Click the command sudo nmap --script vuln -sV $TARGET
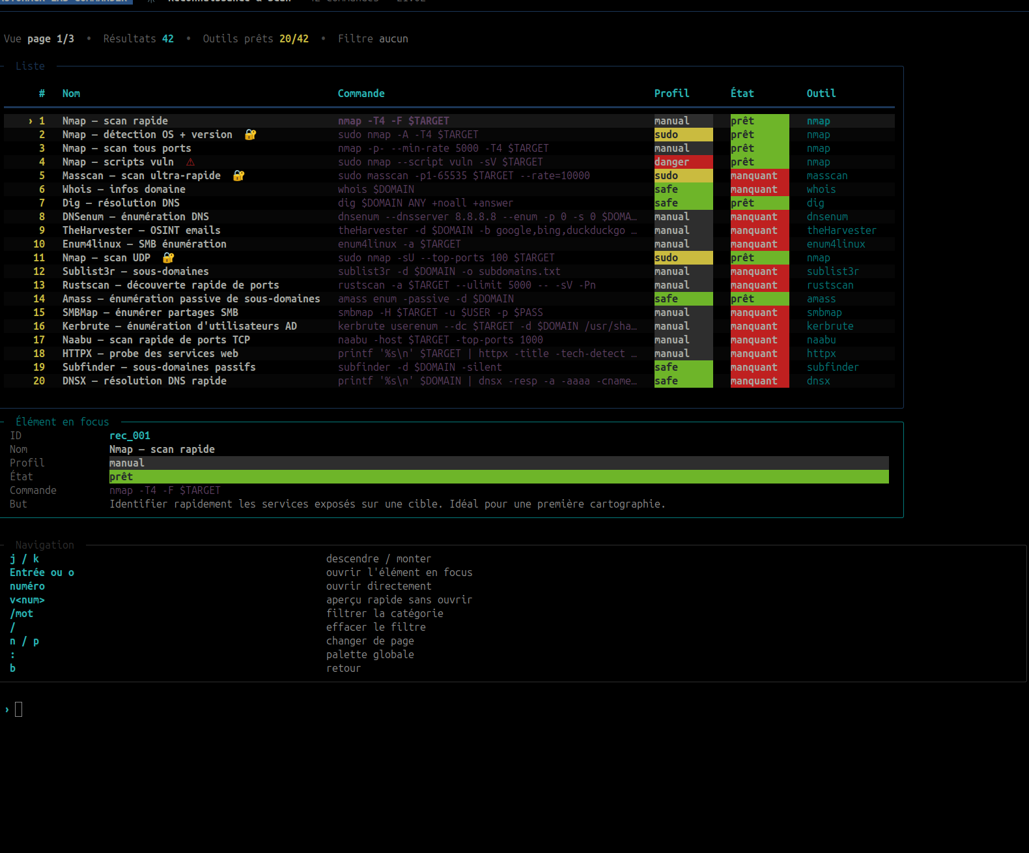The width and height of the screenshot is (1029, 853). click(440, 162)
